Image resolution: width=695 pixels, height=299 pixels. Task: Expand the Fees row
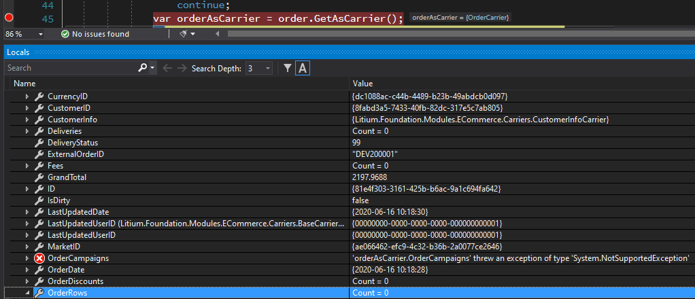pyautogui.click(x=27, y=166)
